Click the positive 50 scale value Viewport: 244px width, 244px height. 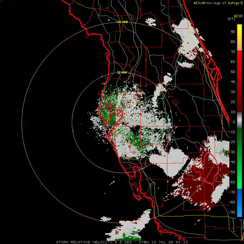[x=233, y=72]
